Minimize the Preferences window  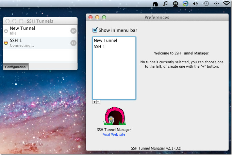pos(97,17)
